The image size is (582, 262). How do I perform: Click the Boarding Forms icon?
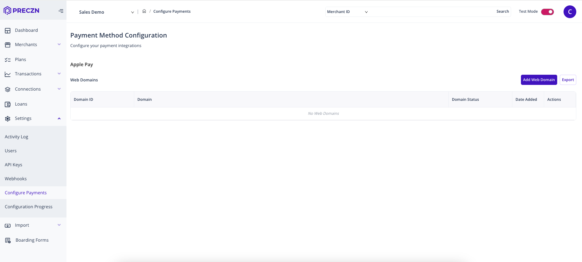(8, 240)
